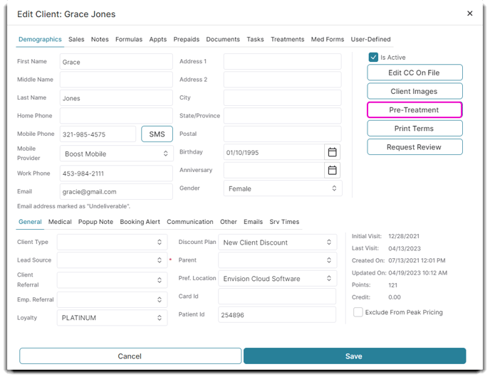Image resolution: width=490 pixels, height=384 pixels.
Task: Select the Demographics tab
Action: [x=40, y=39]
